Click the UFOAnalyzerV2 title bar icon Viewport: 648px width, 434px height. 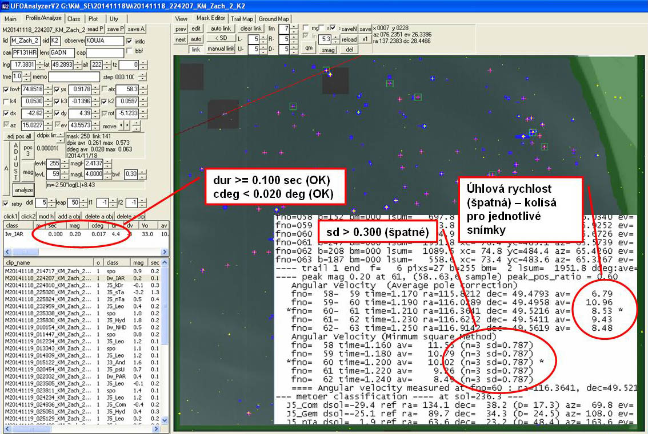pos(5,6)
